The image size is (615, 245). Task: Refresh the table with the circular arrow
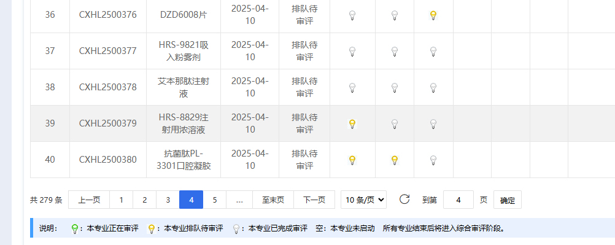tap(404, 199)
